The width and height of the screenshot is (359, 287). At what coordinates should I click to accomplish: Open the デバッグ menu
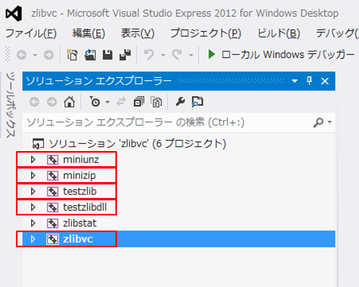tap(337, 33)
